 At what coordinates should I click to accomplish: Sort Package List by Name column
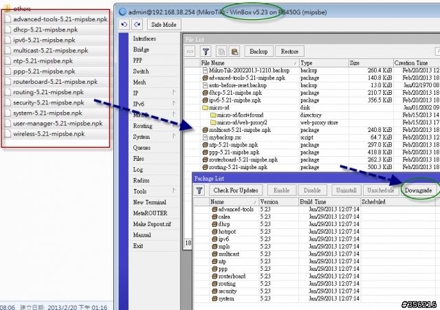(234, 202)
